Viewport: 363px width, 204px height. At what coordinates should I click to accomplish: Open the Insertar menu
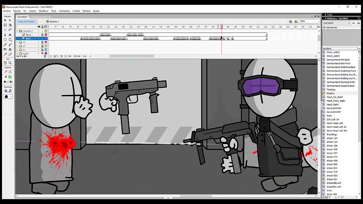coord(33,11)
